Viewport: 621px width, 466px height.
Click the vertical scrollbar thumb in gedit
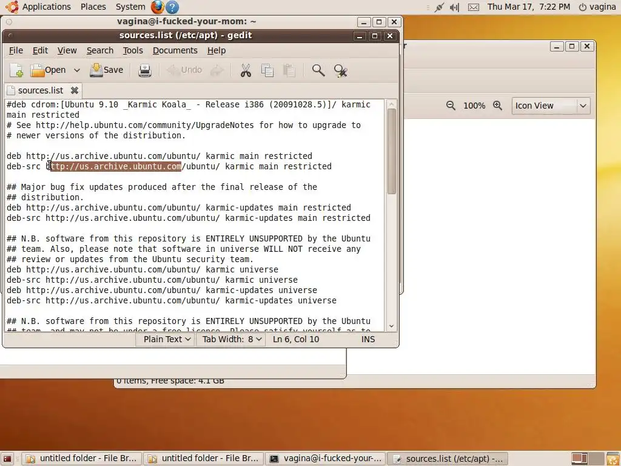pos(391,151)
